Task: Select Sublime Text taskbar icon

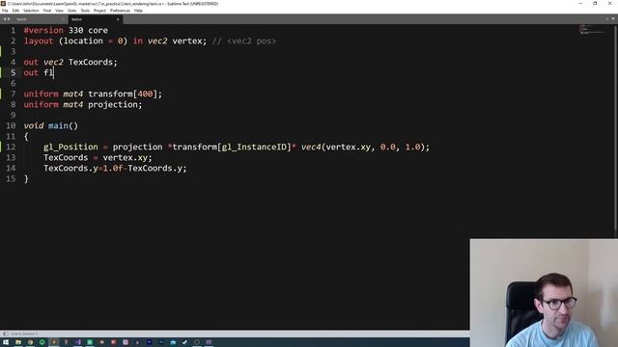Action: click(54, 342)
